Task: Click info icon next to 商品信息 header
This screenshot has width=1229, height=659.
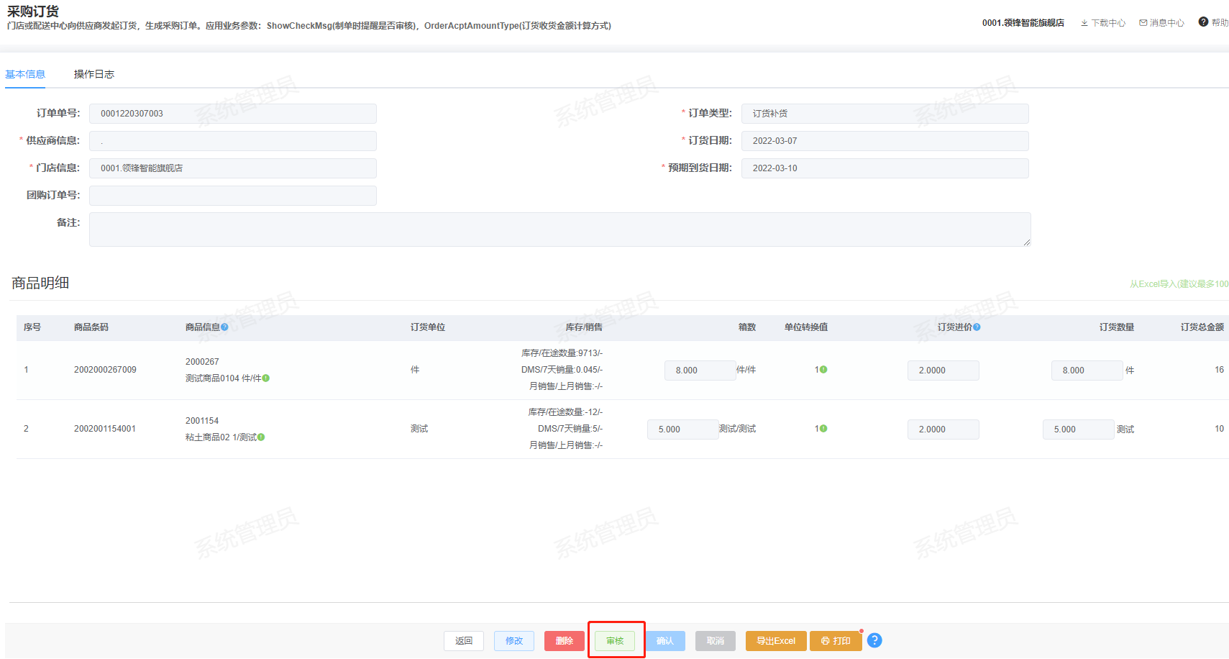Action: pyautogui.click(x=225, y=327)
